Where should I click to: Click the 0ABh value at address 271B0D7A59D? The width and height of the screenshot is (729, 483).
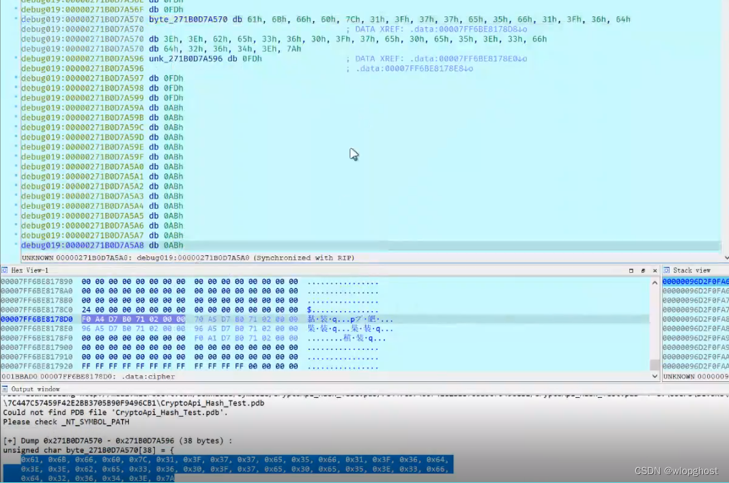coord(173,137)
